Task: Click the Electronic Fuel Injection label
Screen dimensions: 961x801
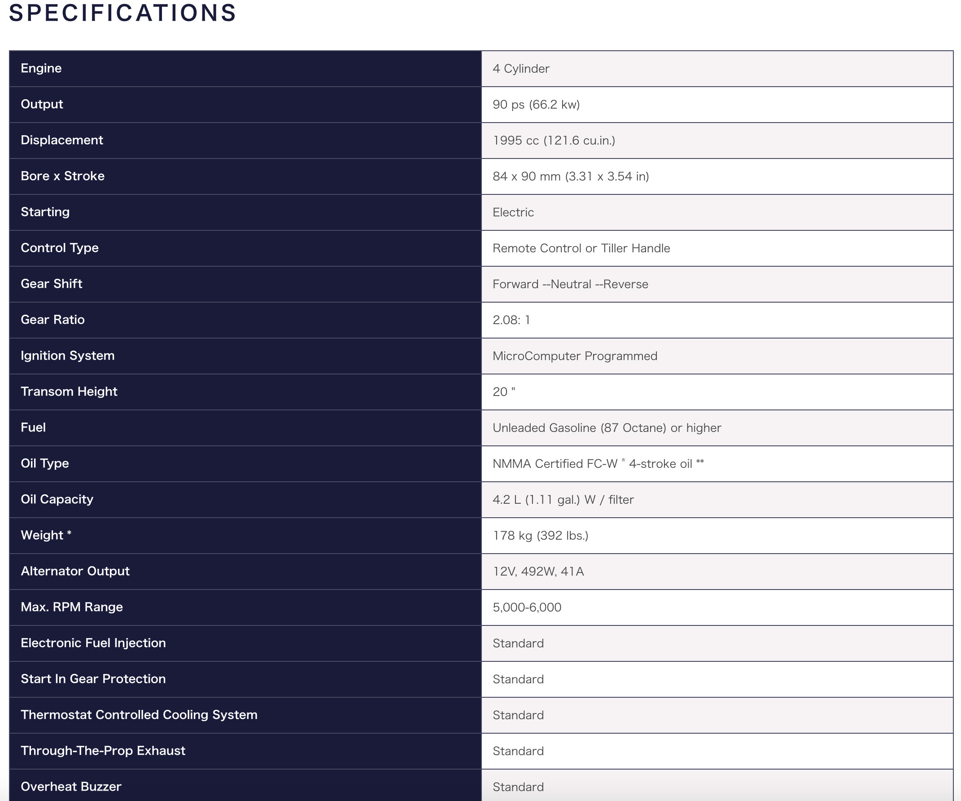Action: click(x=93, y=643)
